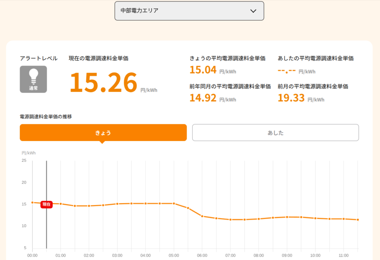The image size is (380, 260).
Task: Click the chart data point at 07:00
Action: [x=230, y=220]
